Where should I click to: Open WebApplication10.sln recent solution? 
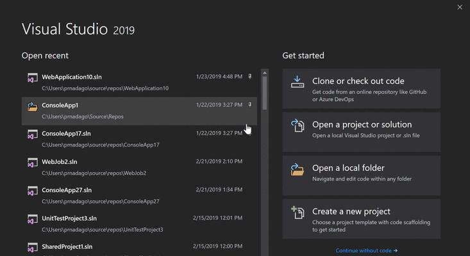pos(139,83)
